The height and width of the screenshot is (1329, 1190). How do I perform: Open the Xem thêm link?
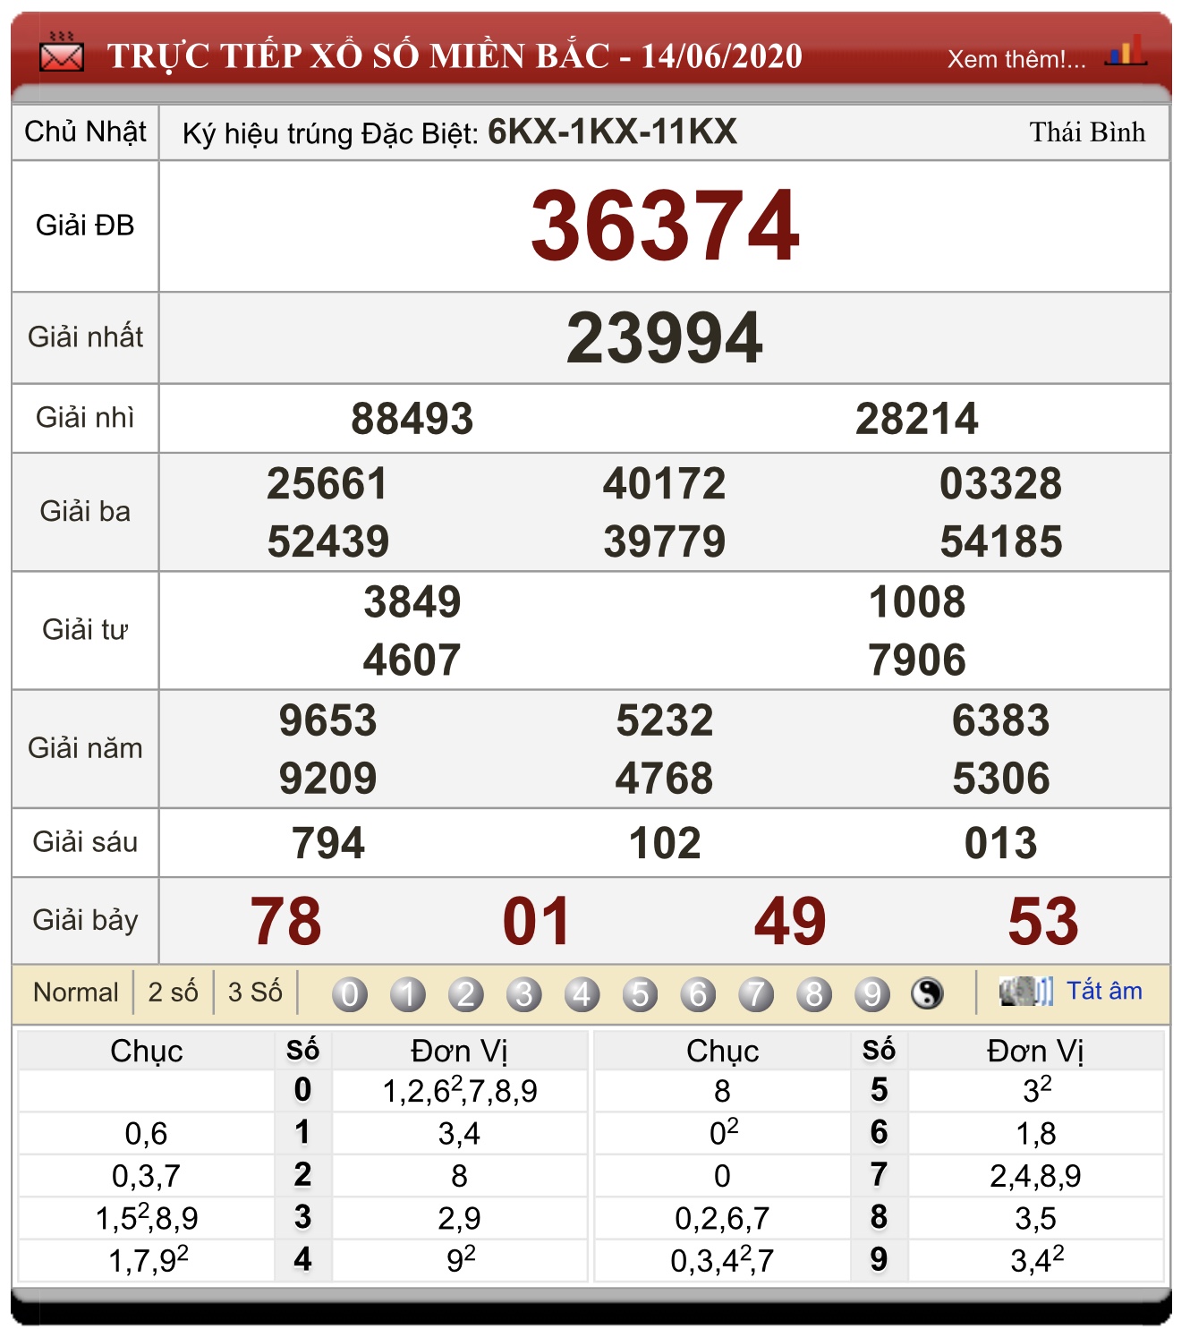pos(1016,59)
